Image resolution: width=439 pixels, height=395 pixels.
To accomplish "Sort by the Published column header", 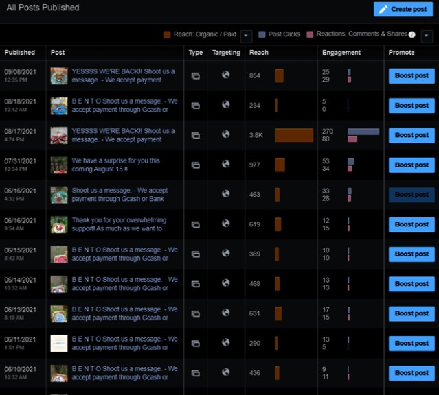I will [x=20, y=53].
